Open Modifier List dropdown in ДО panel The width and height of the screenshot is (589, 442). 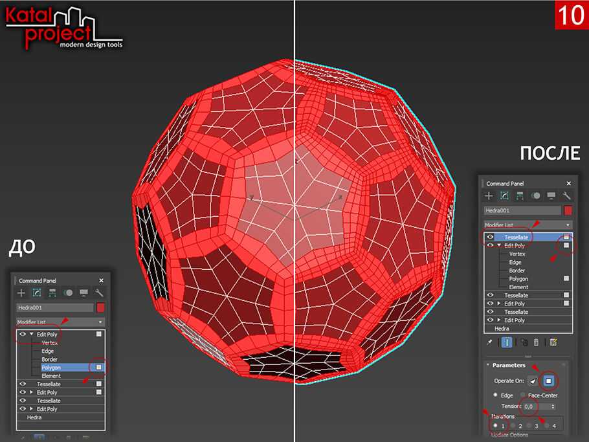[60, 321]
